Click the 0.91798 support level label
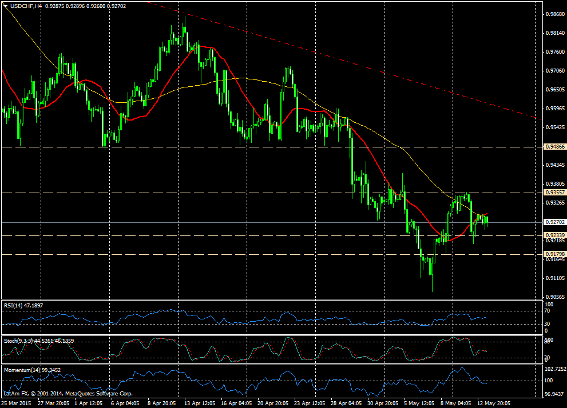The height and width of the screenshot is (408, 567). pos(553,254)
